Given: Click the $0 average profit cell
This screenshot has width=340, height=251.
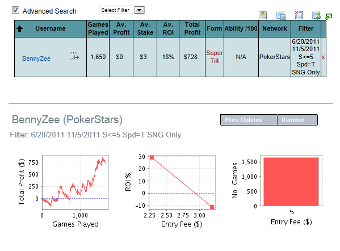Looking at the screenshot, I should [x=121, y=57].
